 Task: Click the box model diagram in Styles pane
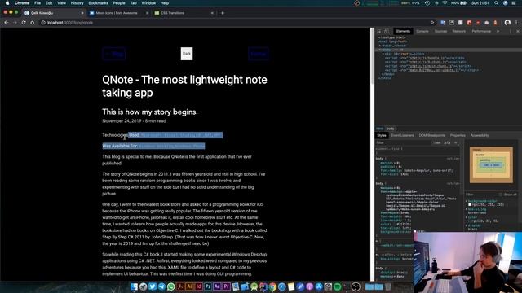pos(491,164)
